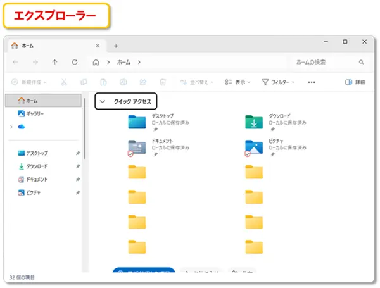This screenshot has width=380, height=288.
Task: Go up one folder level
Action: [54, 62]
